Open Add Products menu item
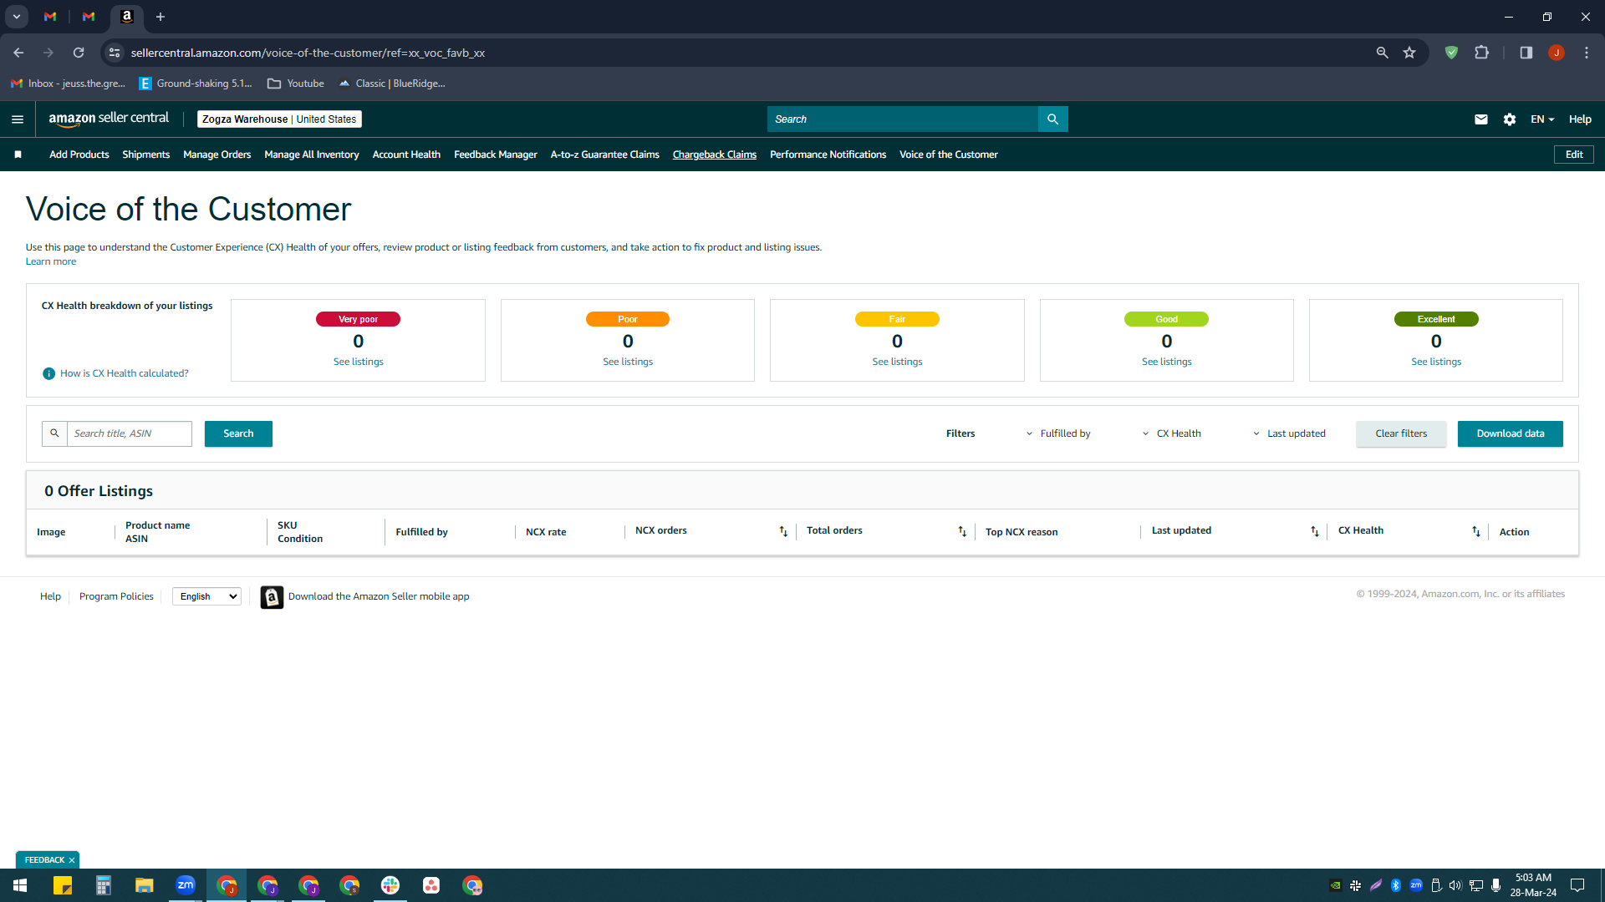This screenshot has height=902, width=1605. [79, 155]
